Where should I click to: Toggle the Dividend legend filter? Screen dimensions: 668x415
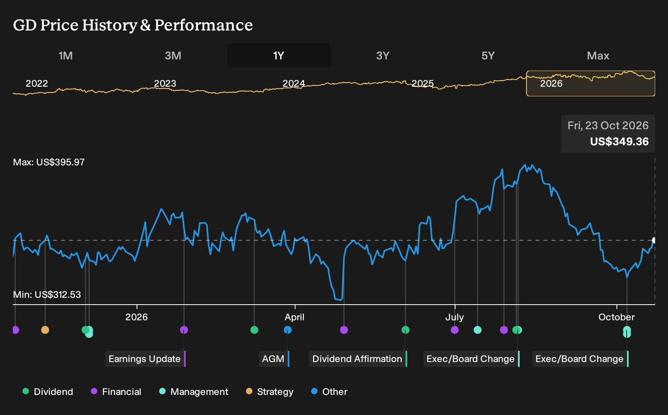(48, 392)
